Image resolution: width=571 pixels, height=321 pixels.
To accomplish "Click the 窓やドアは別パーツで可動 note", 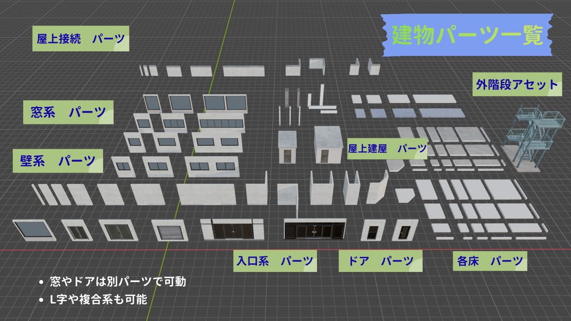I will pyautogui.click(x=113, y=281).
